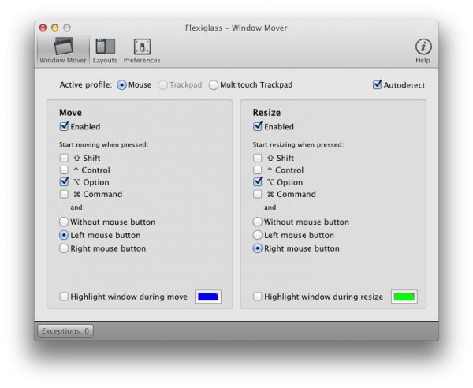Open the Preferences toolbar icon
Viewport: 473px width, 388px height.
click(x=142, y=50)
